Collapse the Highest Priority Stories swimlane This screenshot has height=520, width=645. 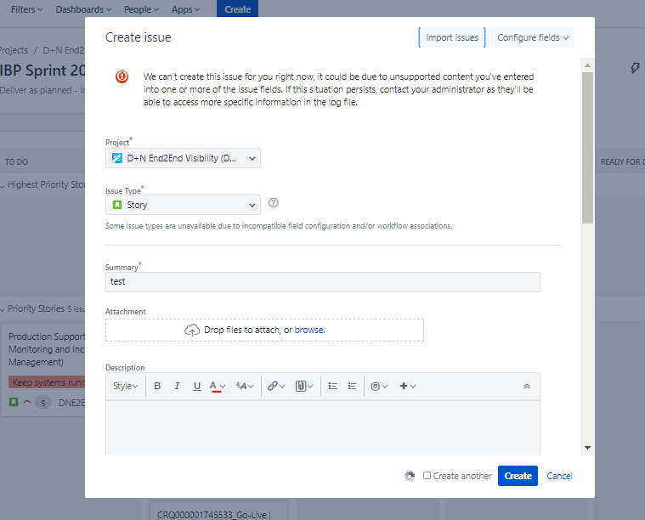tap(3, 186)
